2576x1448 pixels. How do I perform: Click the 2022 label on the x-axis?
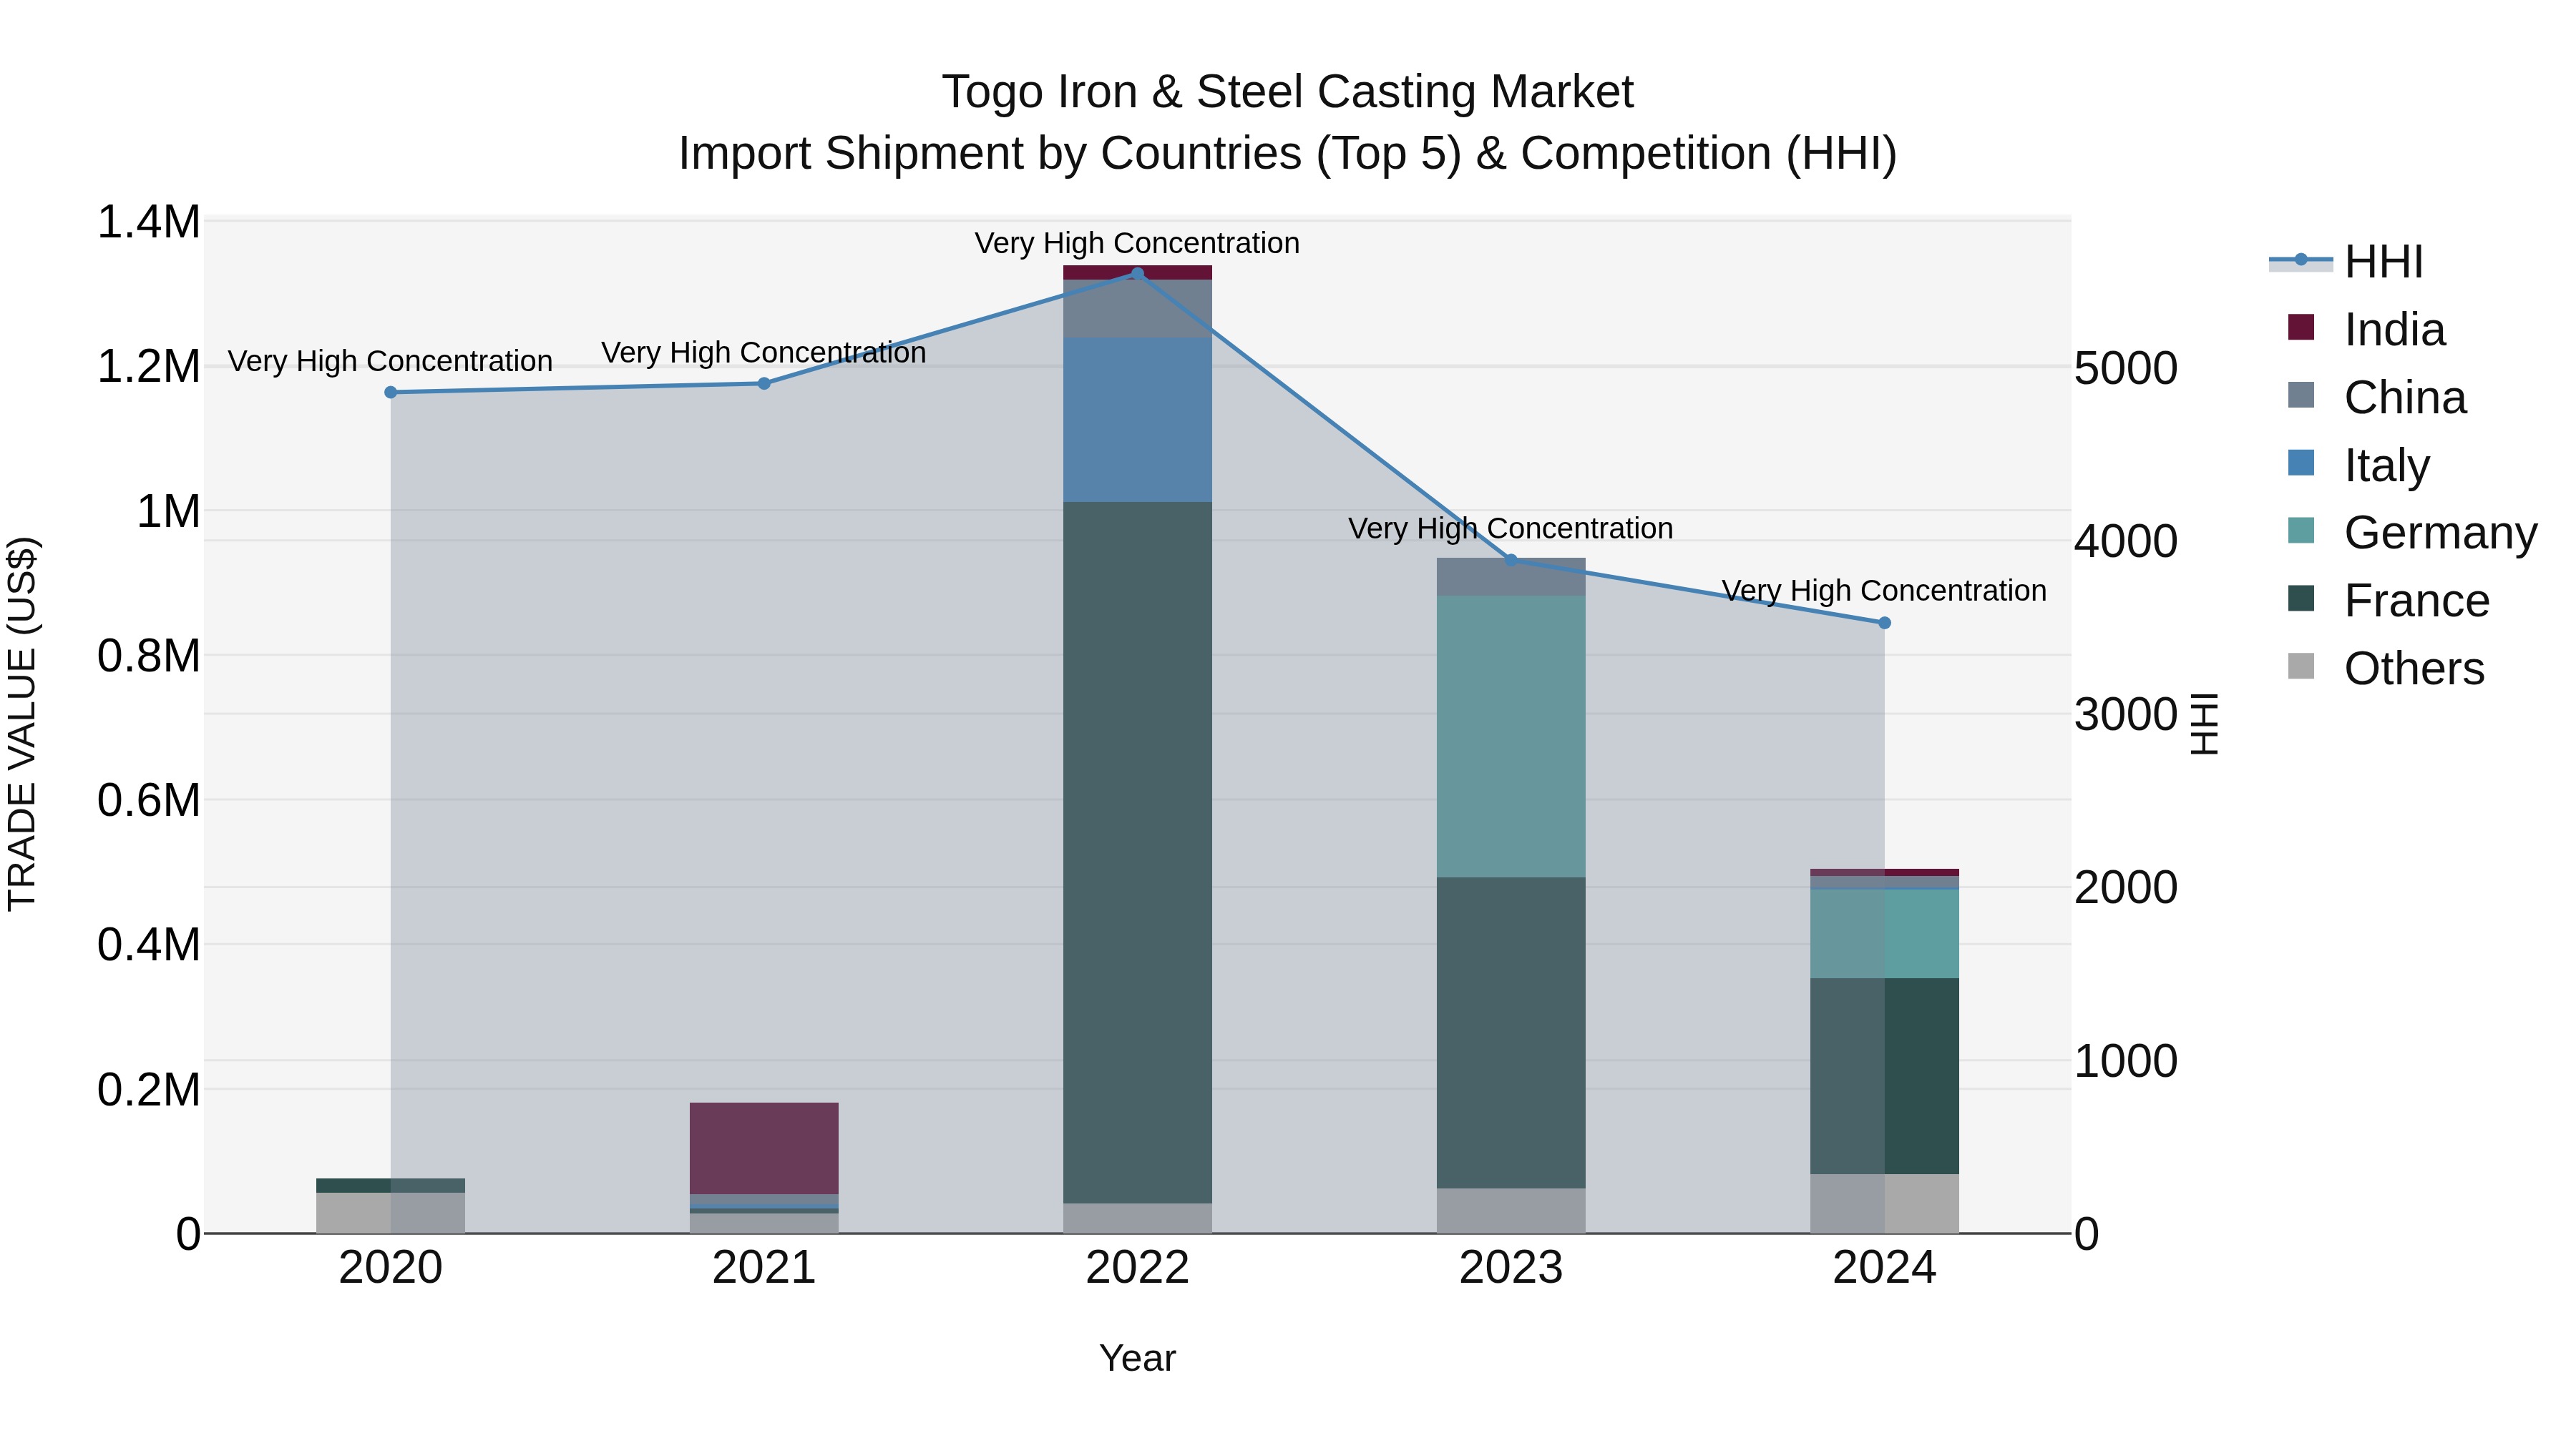point(1137,1268)
